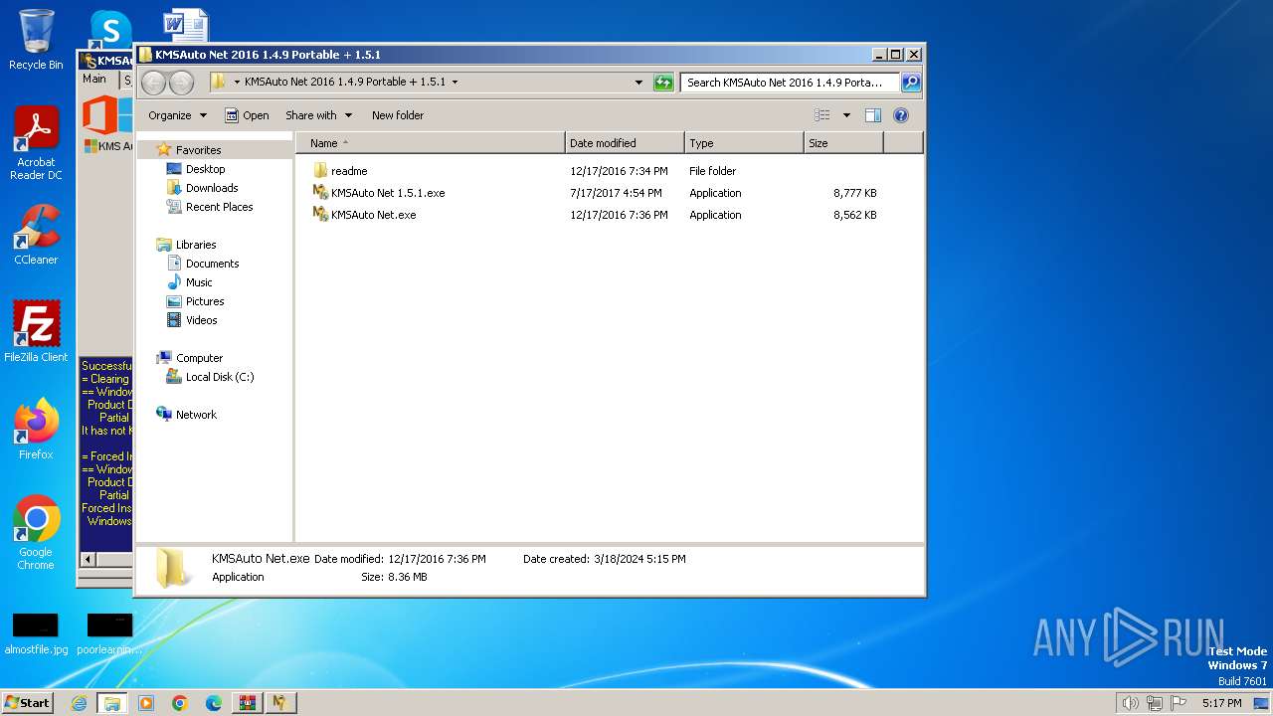The image size is (1273, 716).
Task: Click left scroll arrow in KMSAuto window
Action: 88,560
